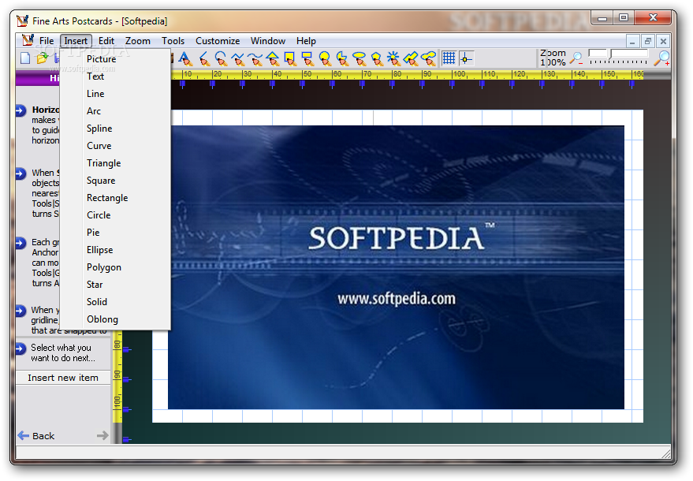This screenshot has width=693, height=481.
Task: Click blue arrow icon beside 'Each gr' hint
Action: pyautogui.click(x=20, y=243)
